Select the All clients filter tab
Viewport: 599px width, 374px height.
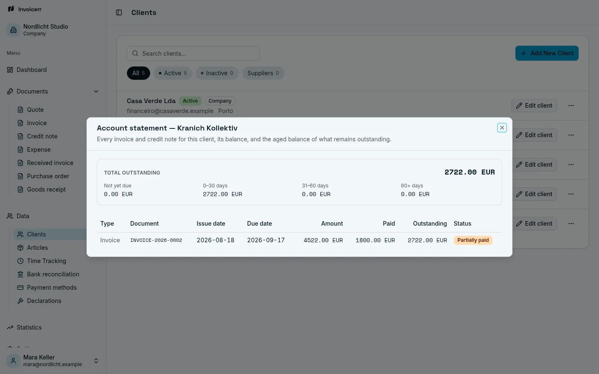[139, 73]
